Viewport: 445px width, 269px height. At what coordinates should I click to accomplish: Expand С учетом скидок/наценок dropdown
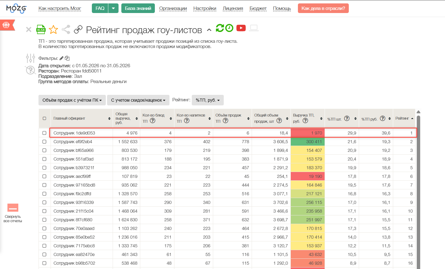138,100
